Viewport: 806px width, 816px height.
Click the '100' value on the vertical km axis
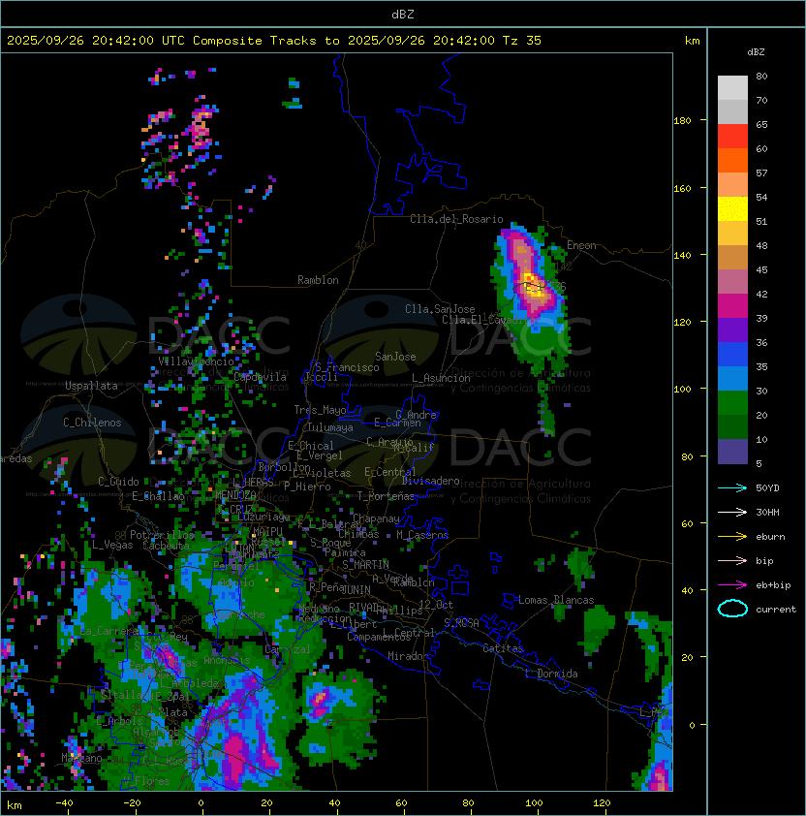coord(682,390)
